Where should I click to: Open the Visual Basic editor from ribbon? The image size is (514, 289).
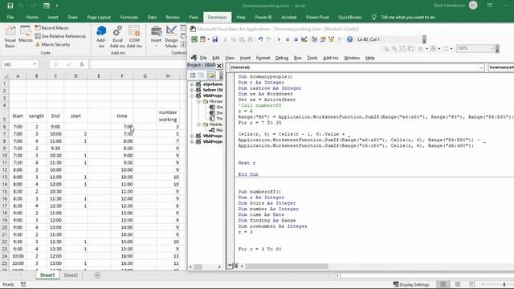pos(10,37)
